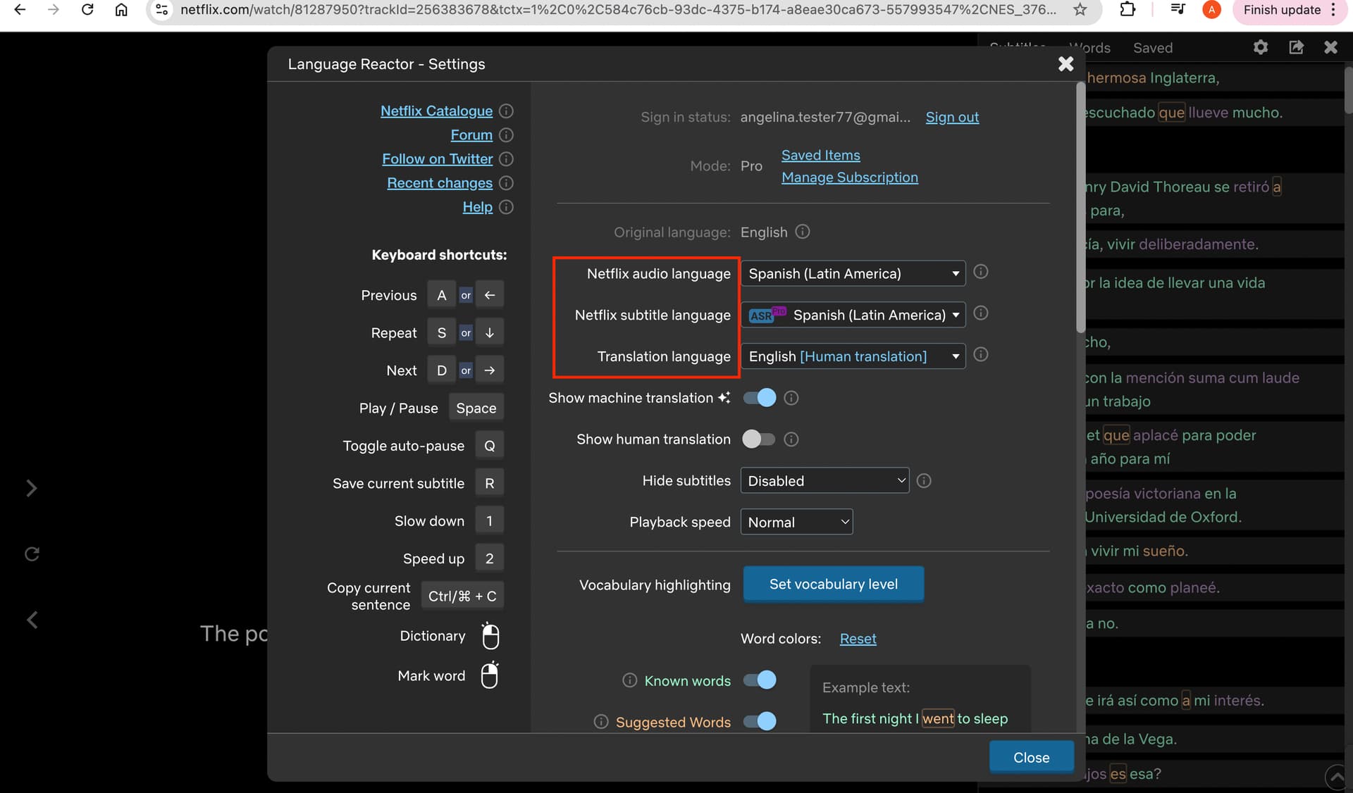1353x793 pixels.
Task: Open the Recent changes link
Action: 440,182
